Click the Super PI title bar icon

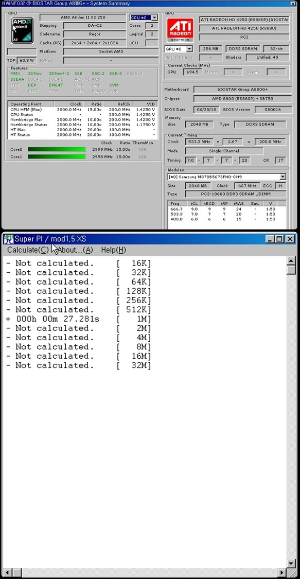click(x=8, y=239)
